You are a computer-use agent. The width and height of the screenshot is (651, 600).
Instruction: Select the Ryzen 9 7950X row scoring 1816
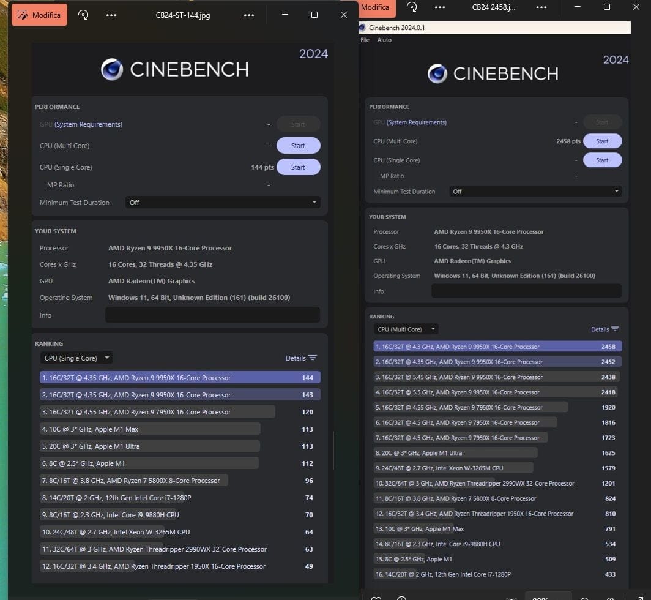pos(497,422)
